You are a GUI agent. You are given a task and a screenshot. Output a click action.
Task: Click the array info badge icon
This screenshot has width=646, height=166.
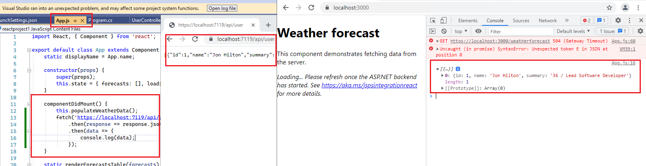coord(458,69)
